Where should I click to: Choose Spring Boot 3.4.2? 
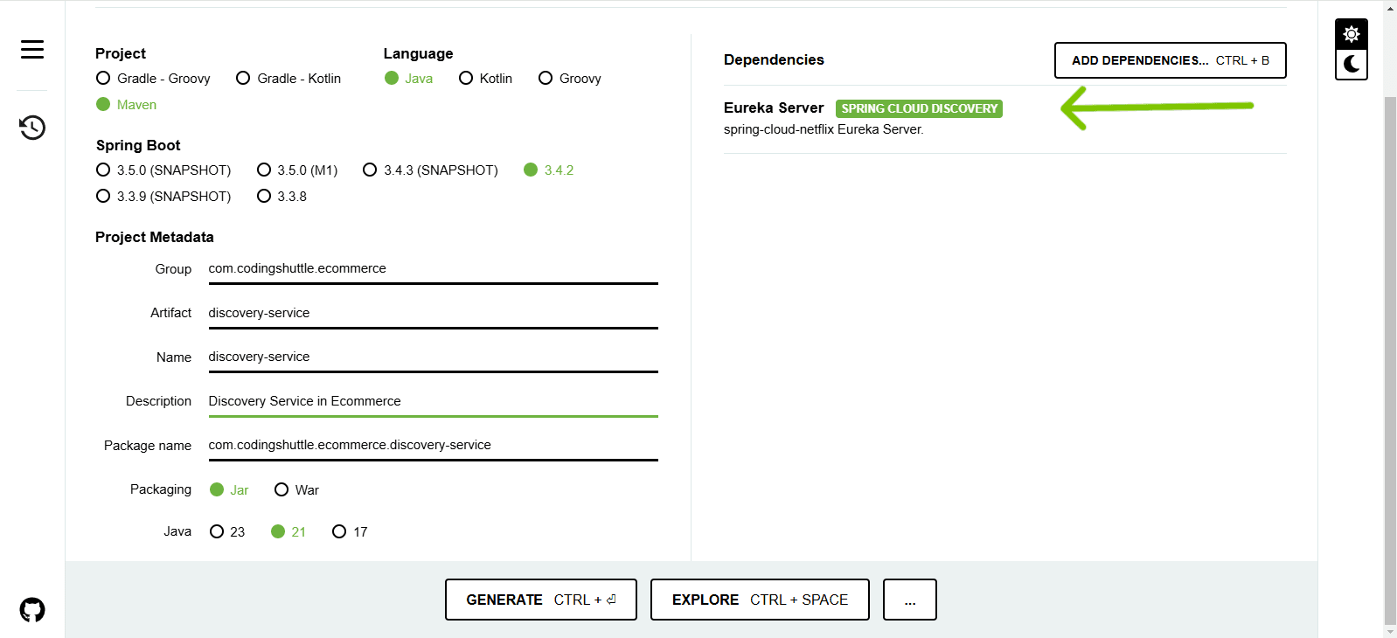pos(549,170)
